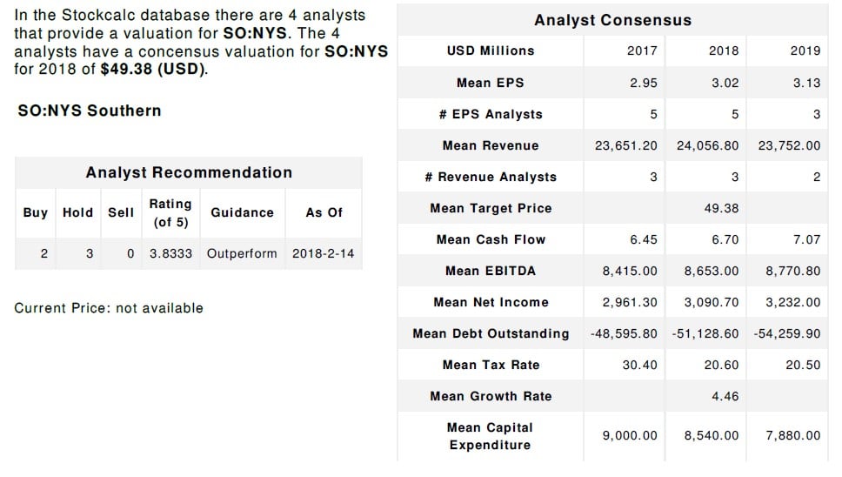This screenshot has height=477, width=842.
Task: Click the Mean Debt Outstanding row label
Action: [x=491, y=333]
